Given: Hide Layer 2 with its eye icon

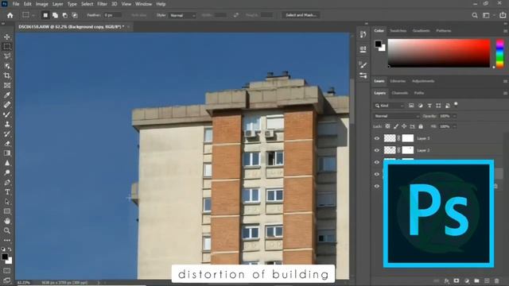Looking at the screenshot, I should pyautogui.click(x=376, y=150).
